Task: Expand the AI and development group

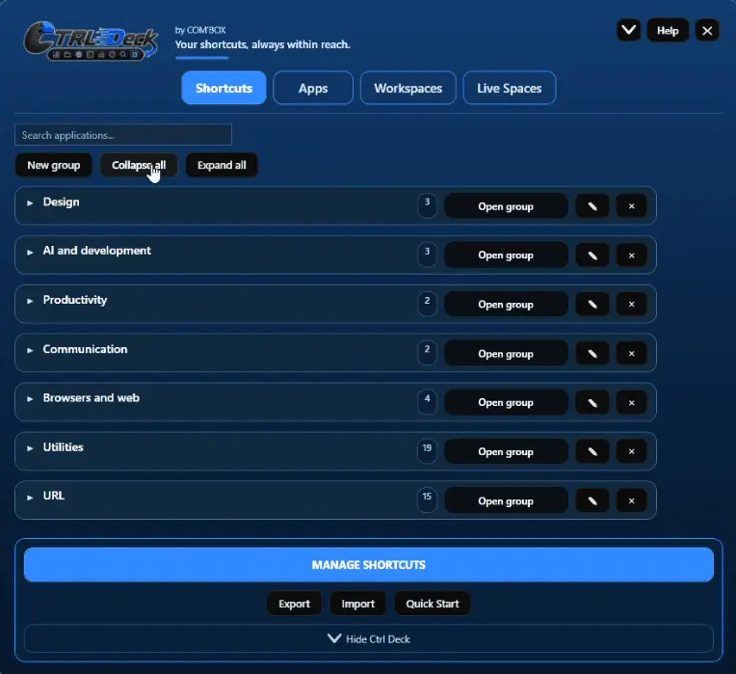Action: 30,253
